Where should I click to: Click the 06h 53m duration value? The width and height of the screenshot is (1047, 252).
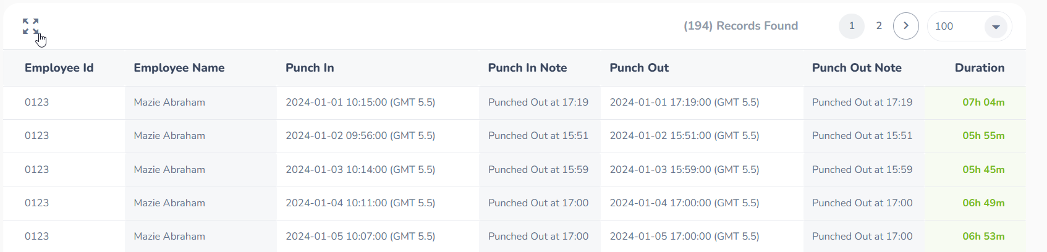coord(983,237)
